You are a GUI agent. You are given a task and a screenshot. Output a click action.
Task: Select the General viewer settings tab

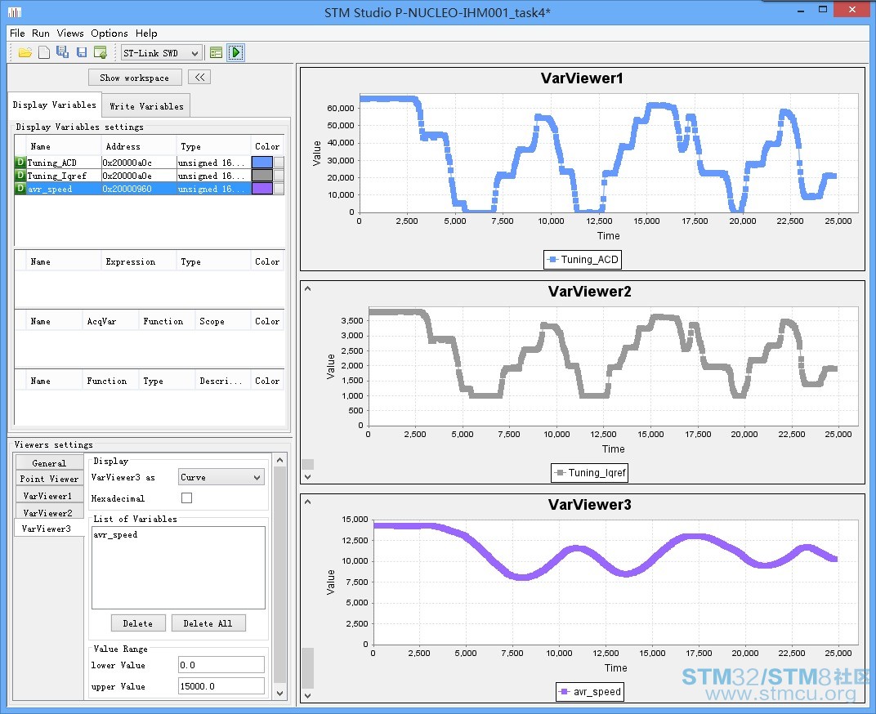(49, 463)
